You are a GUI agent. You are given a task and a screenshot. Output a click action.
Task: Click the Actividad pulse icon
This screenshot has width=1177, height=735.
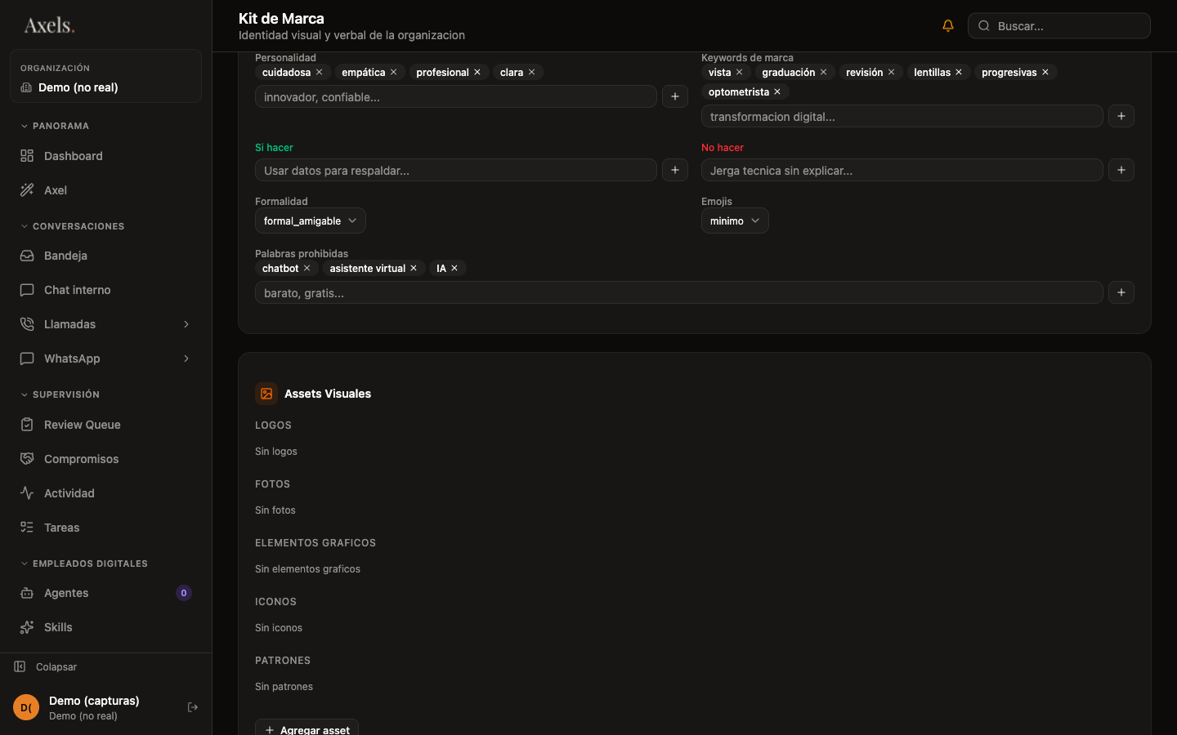[x=27, y=493]
